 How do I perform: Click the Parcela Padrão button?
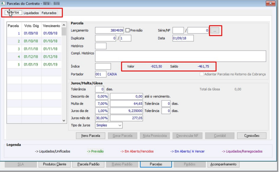(88, 164)
